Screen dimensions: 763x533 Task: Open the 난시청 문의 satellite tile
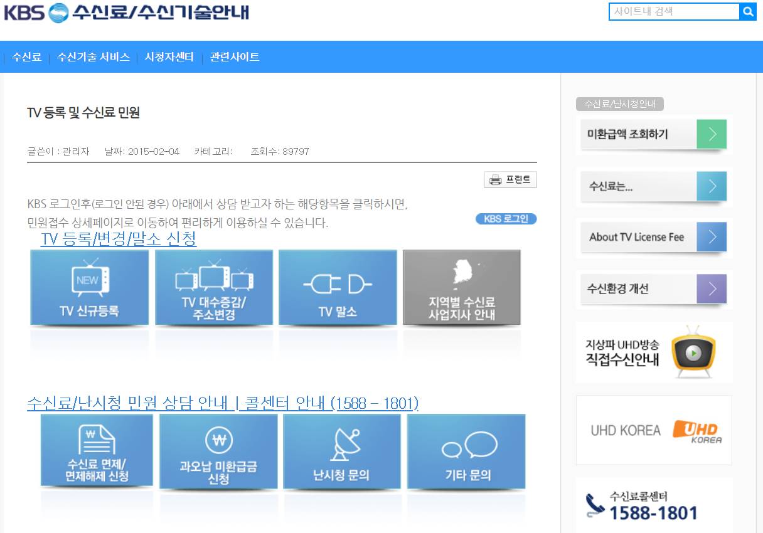[342, 451]
